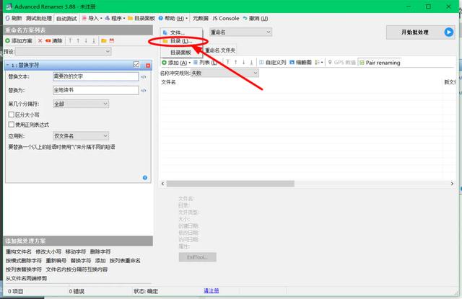Click tag insert icon beside 替换文本 field
Image resolution: width=462 pixels, height=299 pixels.
tap(144, 77)
